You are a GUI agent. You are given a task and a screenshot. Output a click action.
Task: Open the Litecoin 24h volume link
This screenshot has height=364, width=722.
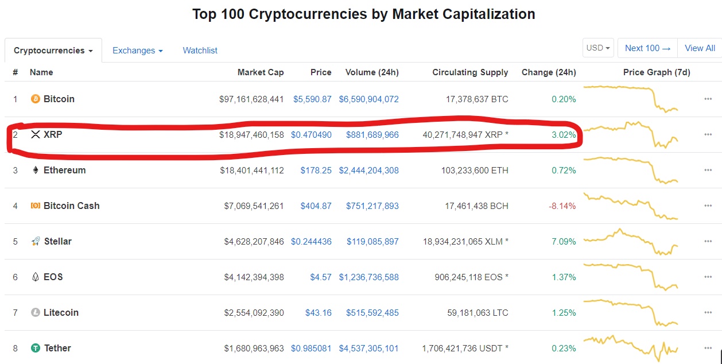[372, 312]
